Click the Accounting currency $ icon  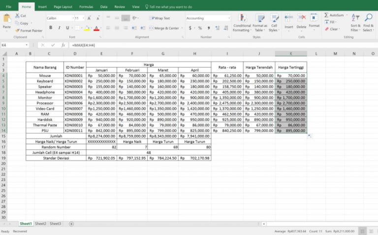(x=190, y=28)
